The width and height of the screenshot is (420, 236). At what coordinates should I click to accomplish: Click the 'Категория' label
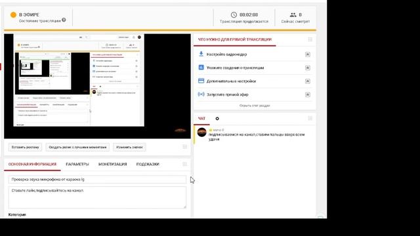click(17, 214)
